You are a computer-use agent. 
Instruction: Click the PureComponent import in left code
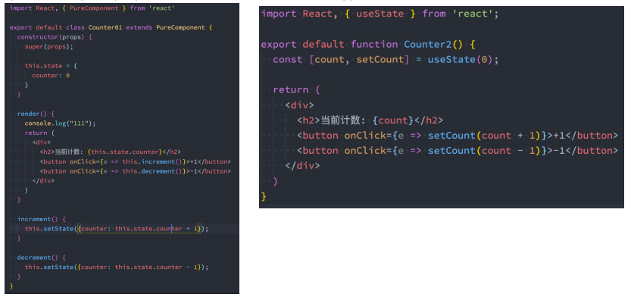(x=94, y=8)
